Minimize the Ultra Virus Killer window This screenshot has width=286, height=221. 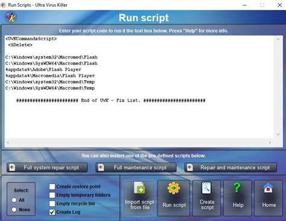pos(244,5)
